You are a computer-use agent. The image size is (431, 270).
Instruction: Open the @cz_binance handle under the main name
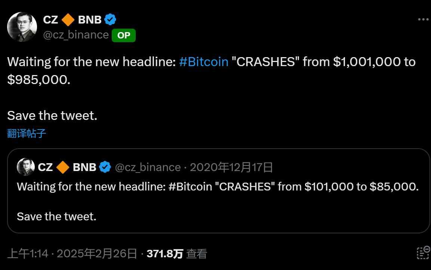(76, 35)
